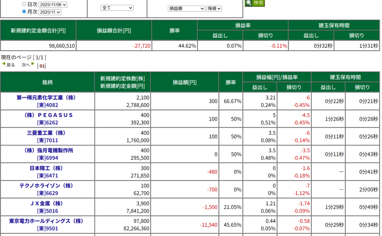Open the JX金属 stock link
382x236 pixels.
point(47,204)
